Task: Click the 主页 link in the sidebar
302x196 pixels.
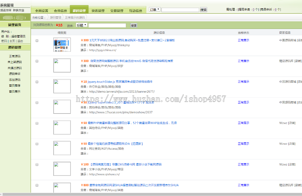Action: pos(12,41)
